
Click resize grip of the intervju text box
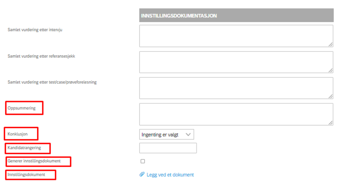330,44
